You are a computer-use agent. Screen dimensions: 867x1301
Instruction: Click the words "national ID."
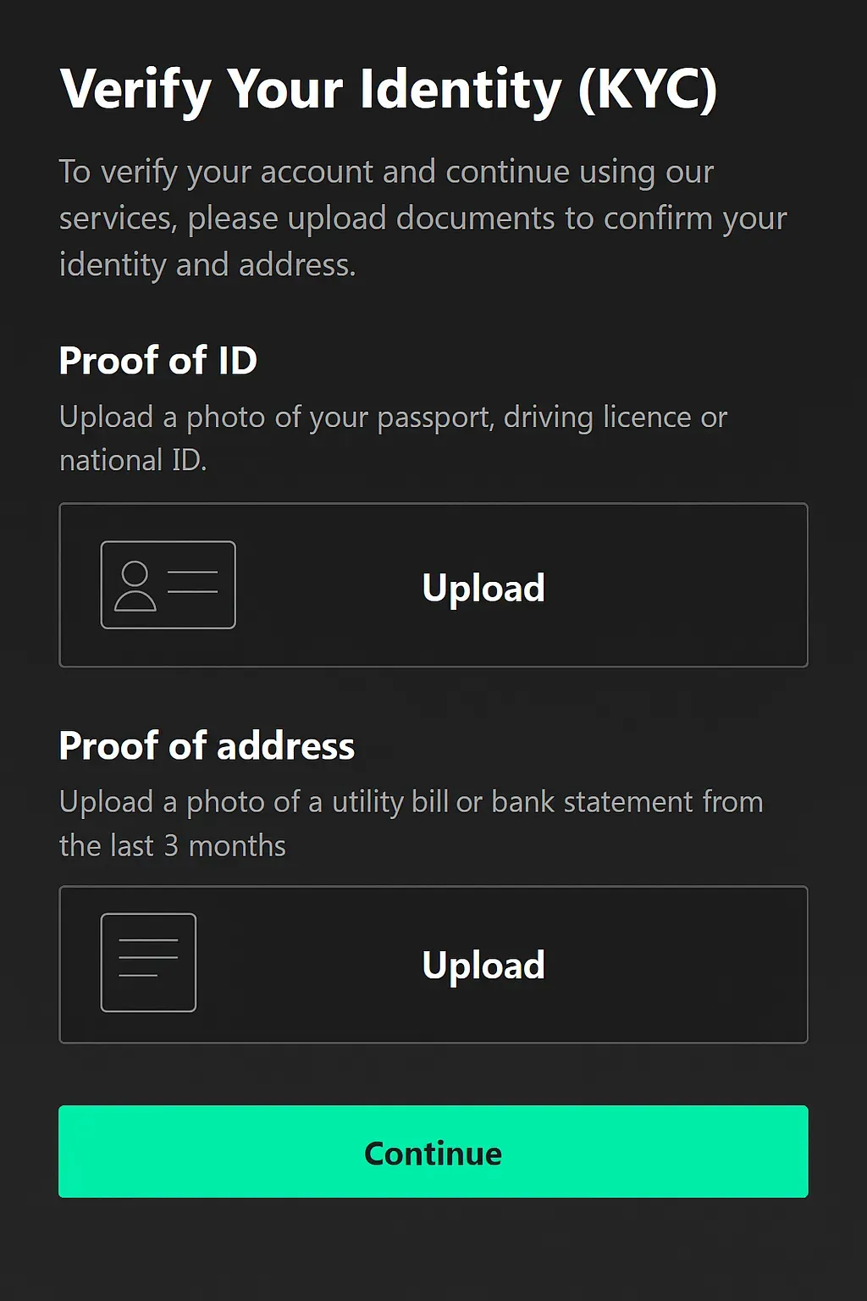133,461
